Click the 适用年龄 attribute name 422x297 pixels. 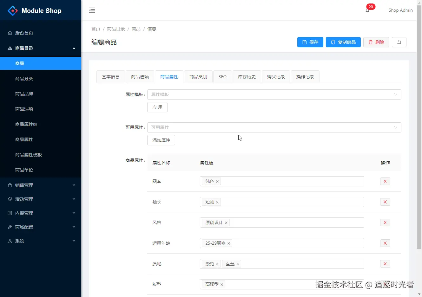(161, 243)
